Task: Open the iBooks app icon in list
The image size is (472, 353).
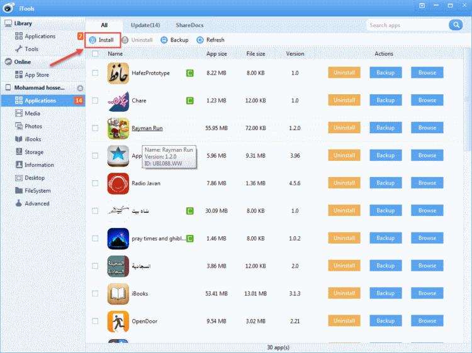Action: [x=118, y=293]
